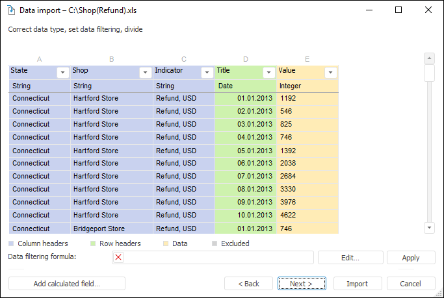The width and height of the screenshot is (444, 298).
Task: Open the State column dropdown
Action: pyautogui.click(x=63, y=73)
